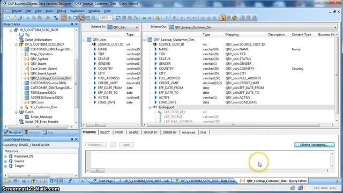Open the Schema Out dropdown
343x193 pixels.
point(335,27)
